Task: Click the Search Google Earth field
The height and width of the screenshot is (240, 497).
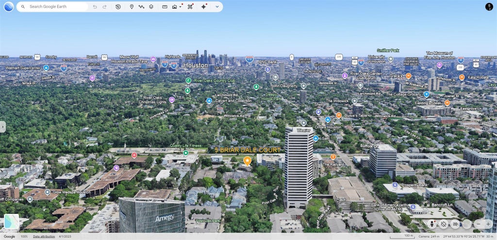Action: point(52,7)
